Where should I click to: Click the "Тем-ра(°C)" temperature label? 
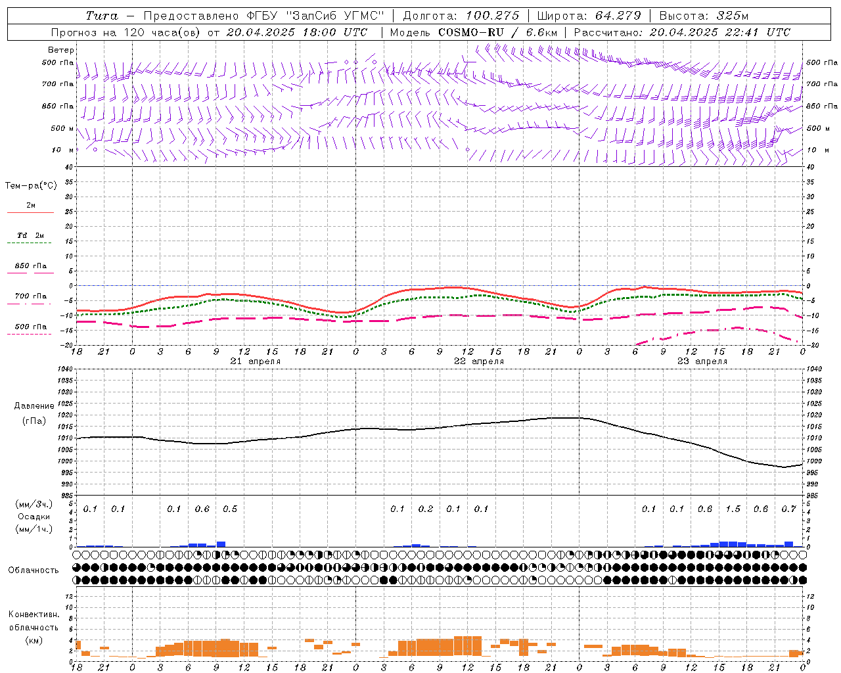tap(31, 186)
